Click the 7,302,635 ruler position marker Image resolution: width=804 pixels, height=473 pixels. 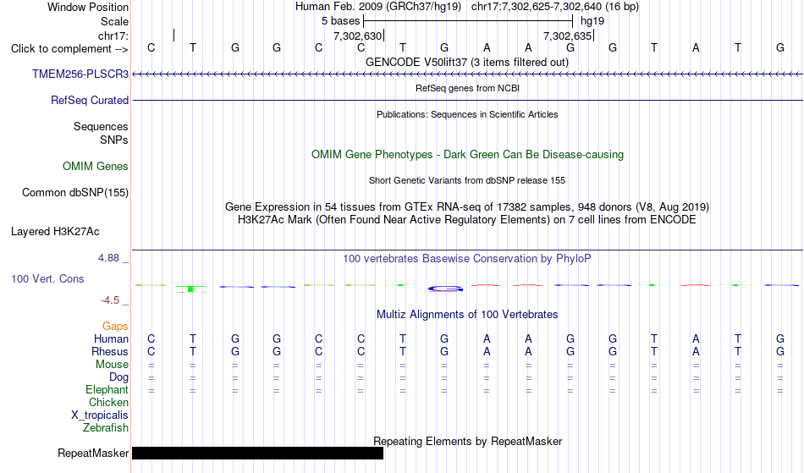568,36
